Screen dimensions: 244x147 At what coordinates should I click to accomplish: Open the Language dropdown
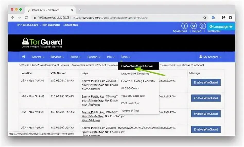(x=221, y=26)
